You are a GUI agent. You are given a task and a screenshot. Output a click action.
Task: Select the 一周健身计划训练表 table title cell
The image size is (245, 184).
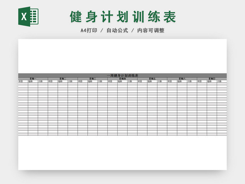(x=122, y=76)
